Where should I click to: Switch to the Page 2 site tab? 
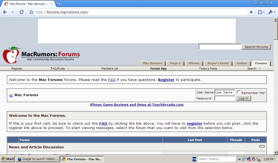pos(175,63)
